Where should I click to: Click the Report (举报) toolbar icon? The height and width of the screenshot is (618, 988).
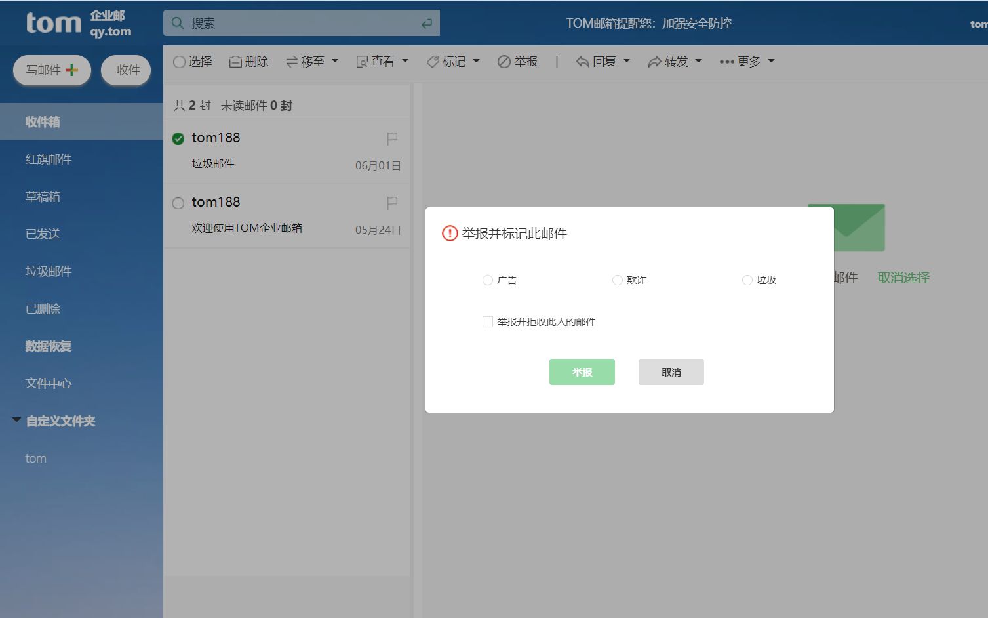(517, 61)
